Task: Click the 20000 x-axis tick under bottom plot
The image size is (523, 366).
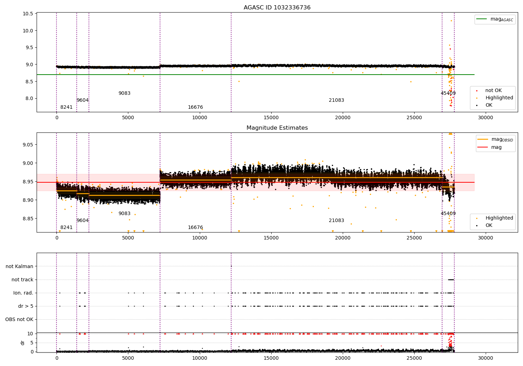Action: tap(343, 358)
